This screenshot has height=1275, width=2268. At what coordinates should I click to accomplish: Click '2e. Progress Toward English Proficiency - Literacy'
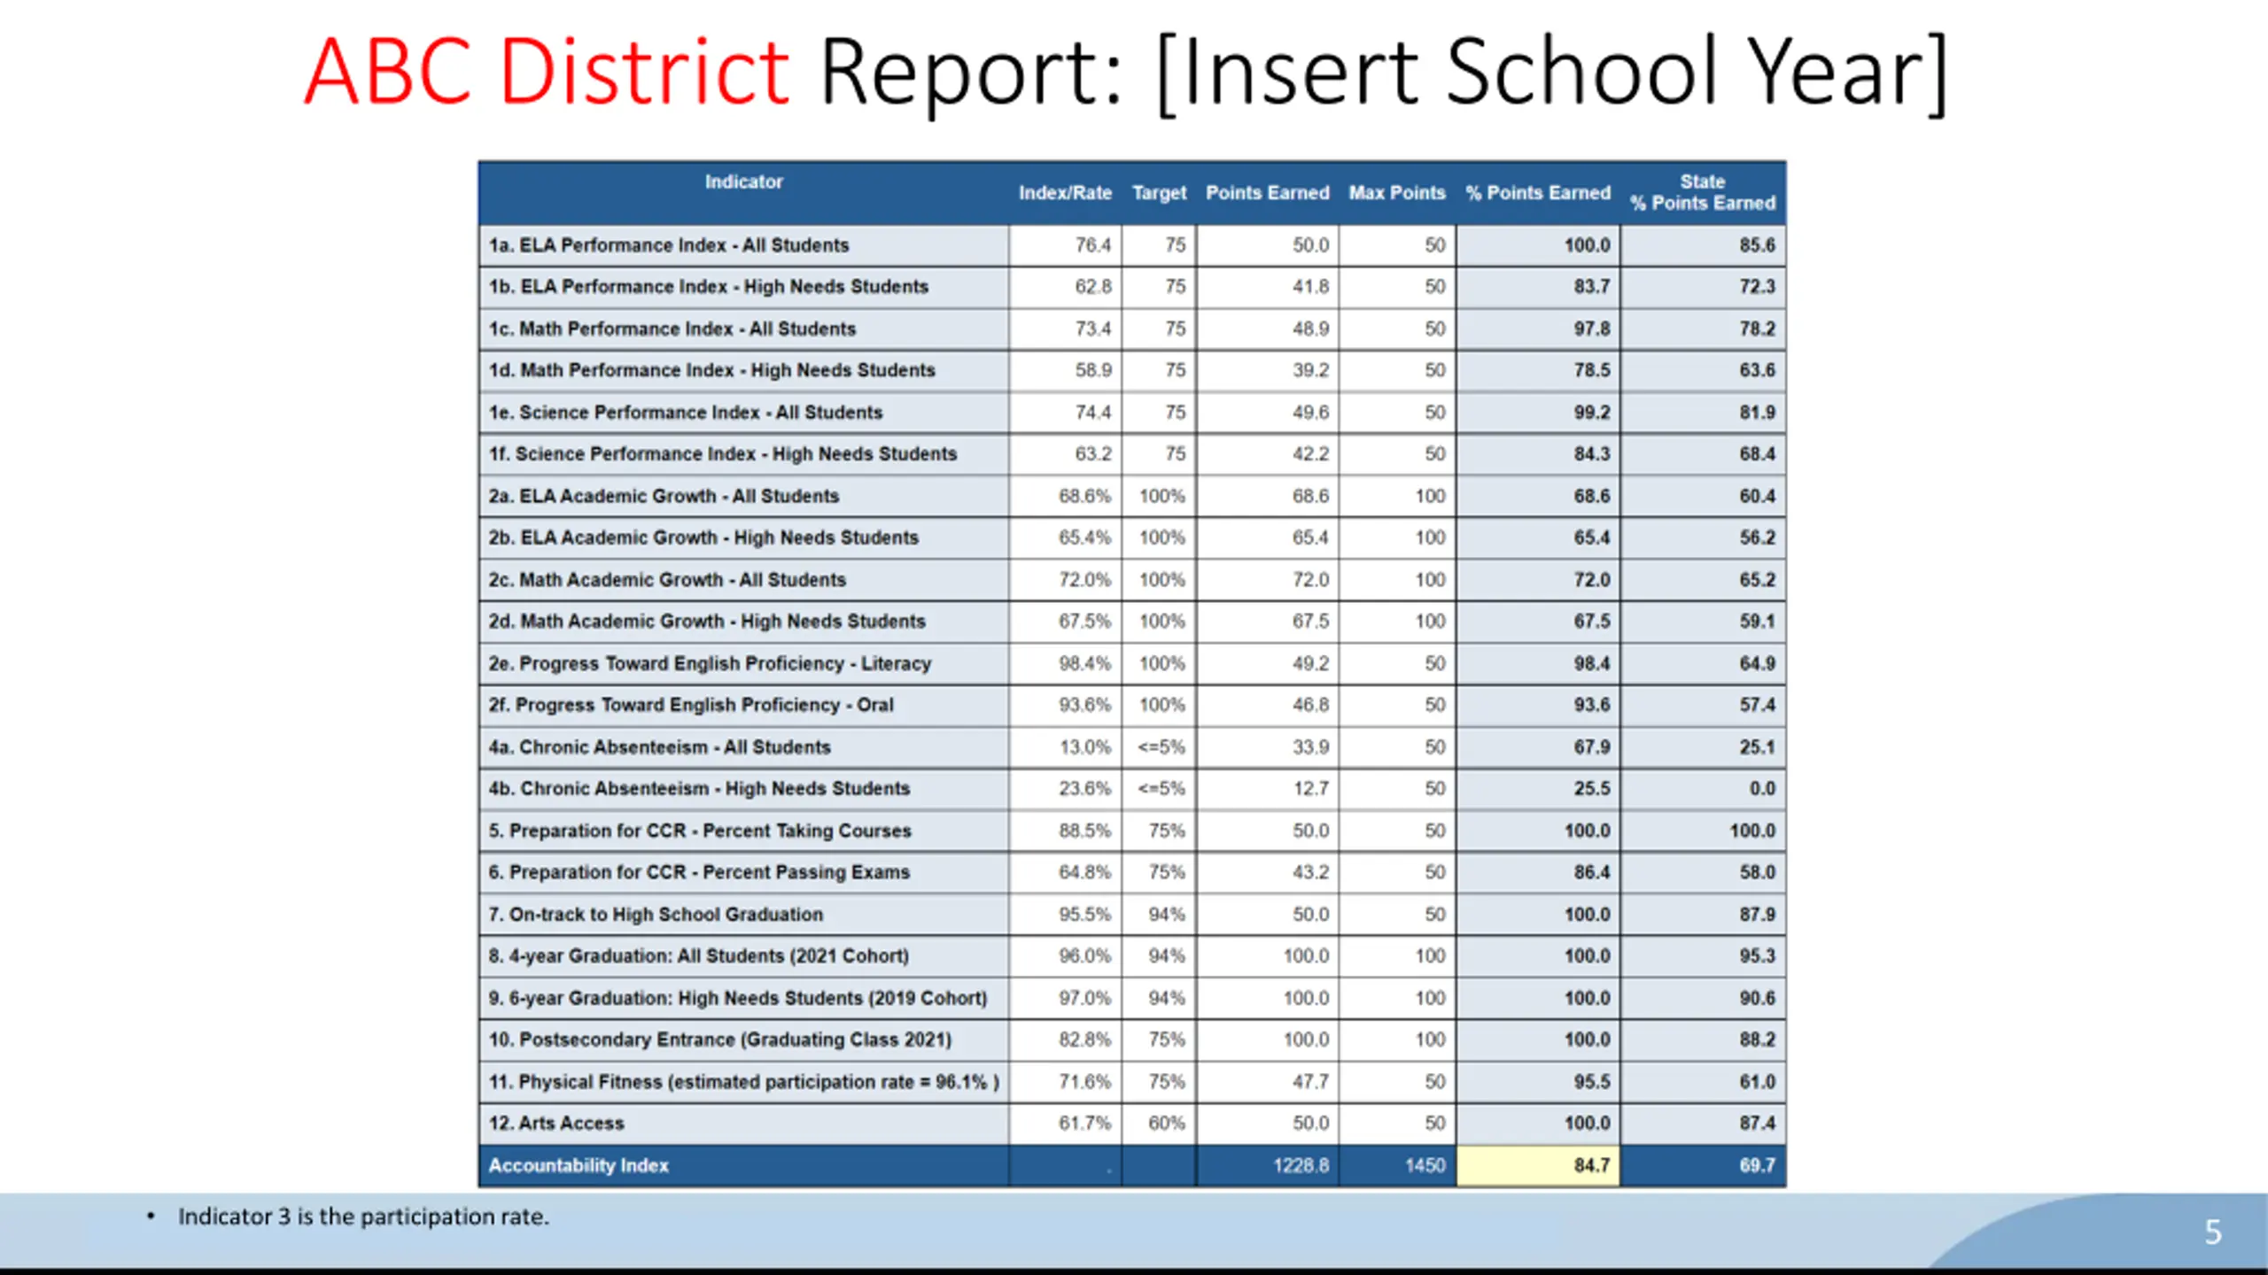click(x=710, y=663)
